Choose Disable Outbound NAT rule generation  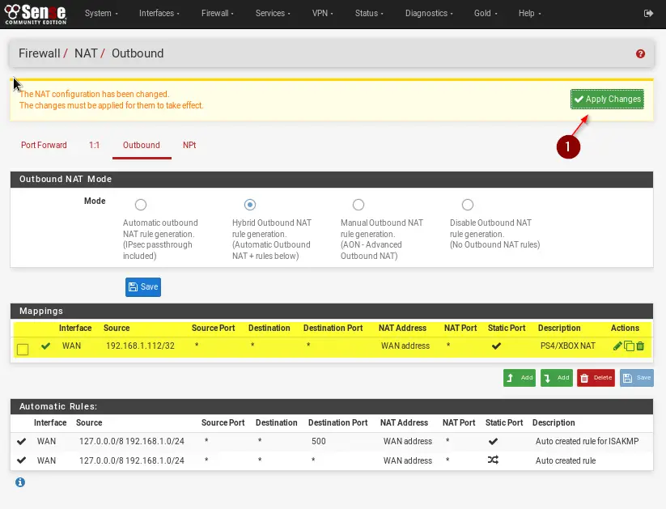467,205
